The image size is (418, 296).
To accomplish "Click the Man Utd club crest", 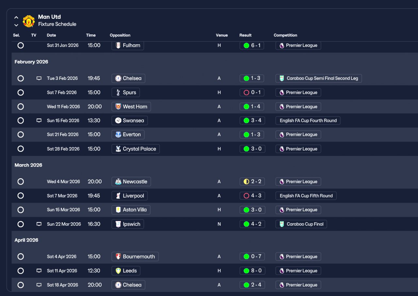I will (29, 21).
